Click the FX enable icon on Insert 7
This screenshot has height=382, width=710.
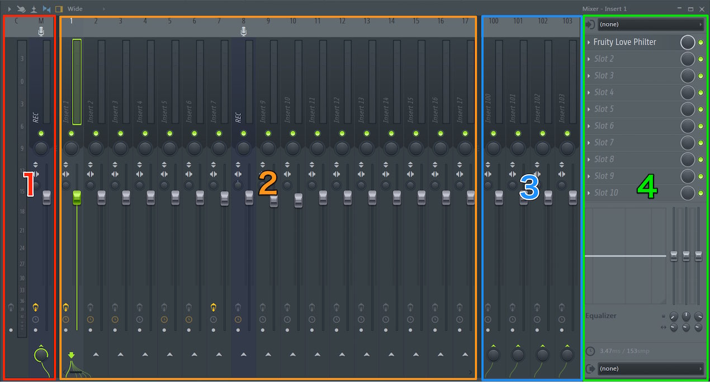(213, 307)
